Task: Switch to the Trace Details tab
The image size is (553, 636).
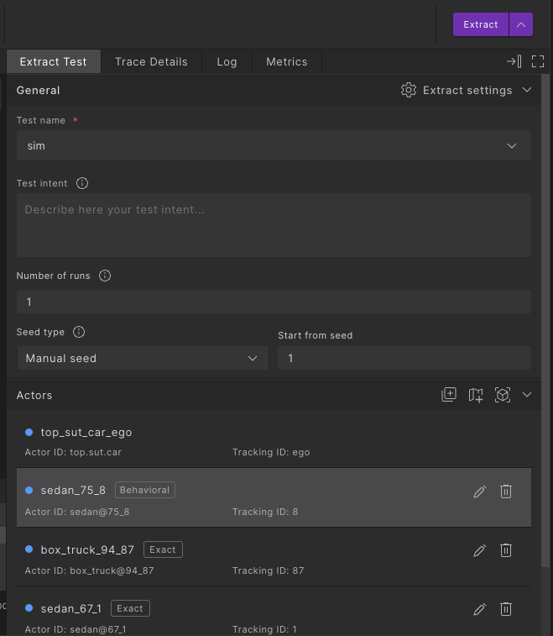Action: [x=151, y=61]
